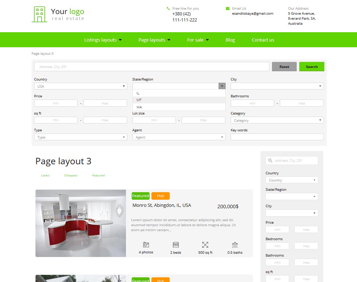Click sidebar Bedrooms max field
Screen dimensions: 357x282
point(306,246)
